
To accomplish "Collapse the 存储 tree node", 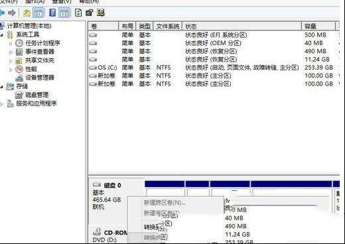I will [2, 87].
